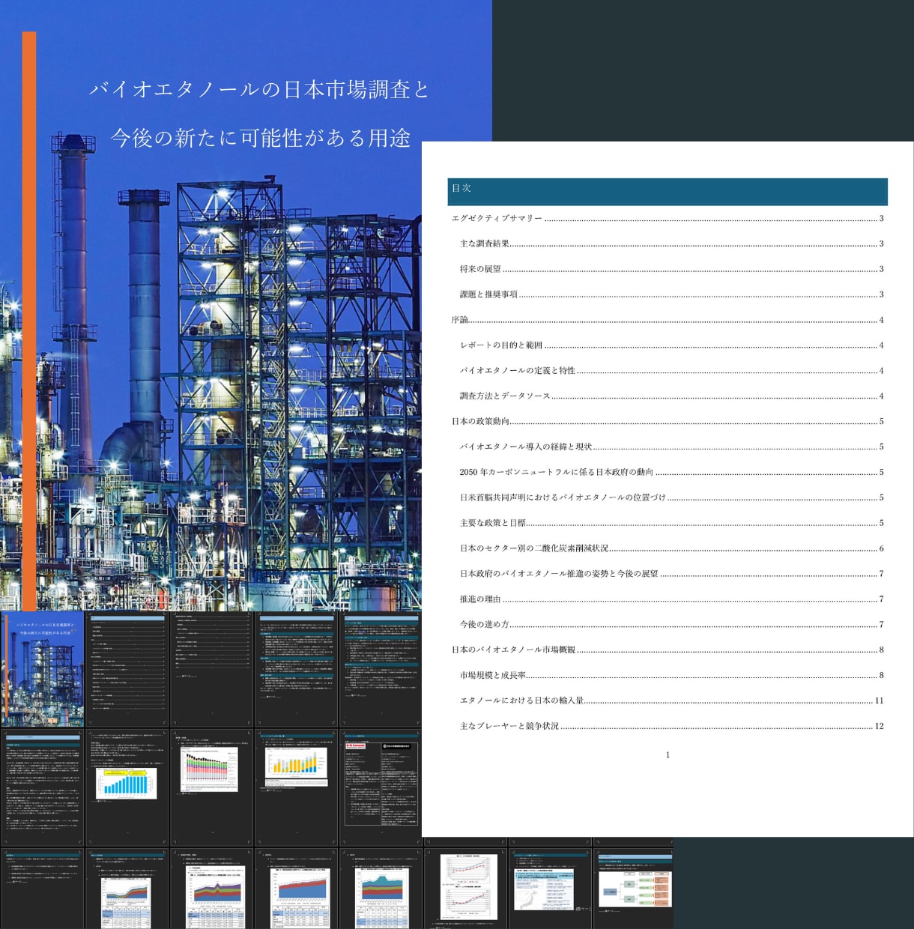The image size is (914, 929).
Task: Select the 課題と推奨事項 contents line
Action: tap(671, 295)
